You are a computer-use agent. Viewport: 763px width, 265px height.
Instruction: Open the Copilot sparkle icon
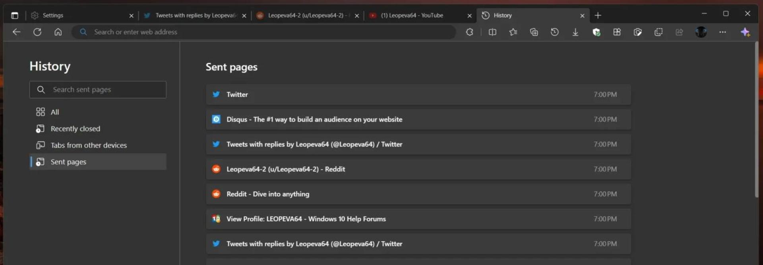(x=745, y=32)
